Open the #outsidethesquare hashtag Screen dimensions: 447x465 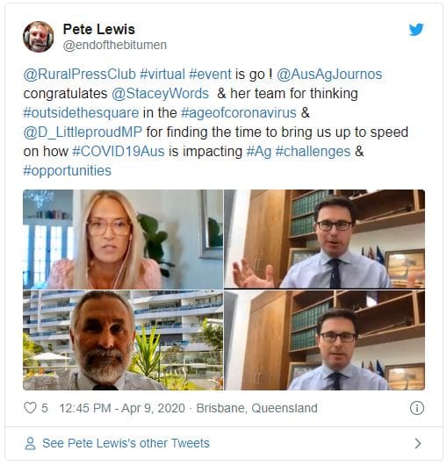pos(81,113)
